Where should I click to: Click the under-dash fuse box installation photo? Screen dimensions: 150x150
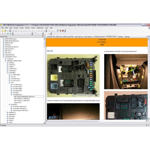pyautogui.click(x=126, y=71)
